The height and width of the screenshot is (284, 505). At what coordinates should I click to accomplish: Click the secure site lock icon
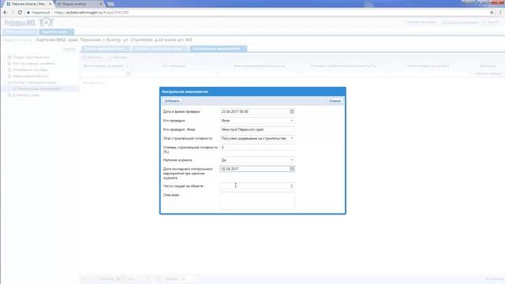[28, 13]
